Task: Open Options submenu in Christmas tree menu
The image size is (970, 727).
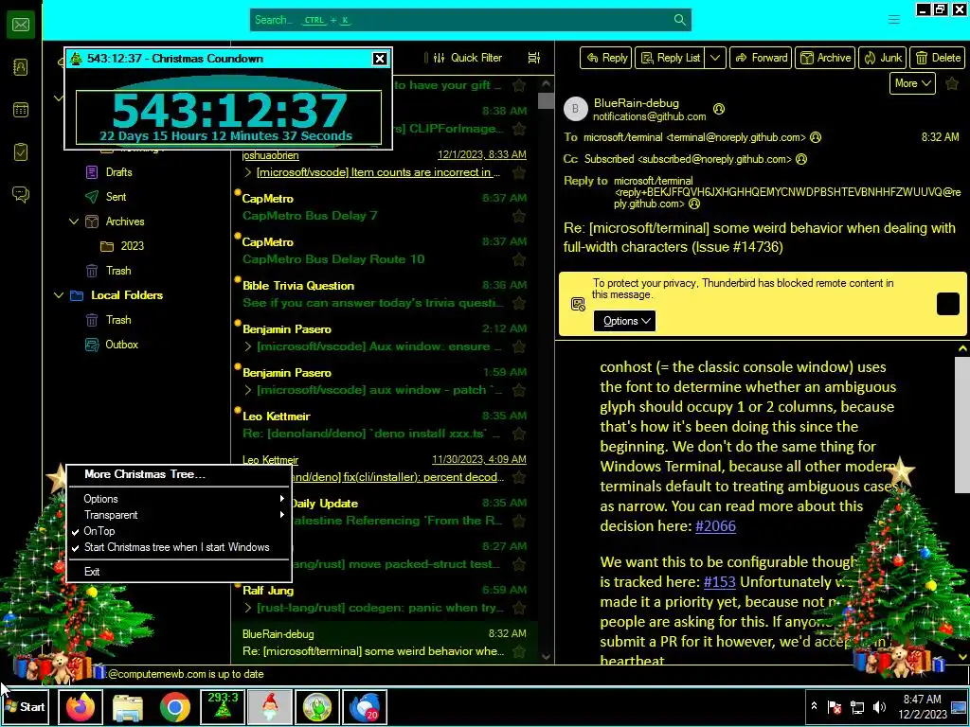Action: (178, 499)
